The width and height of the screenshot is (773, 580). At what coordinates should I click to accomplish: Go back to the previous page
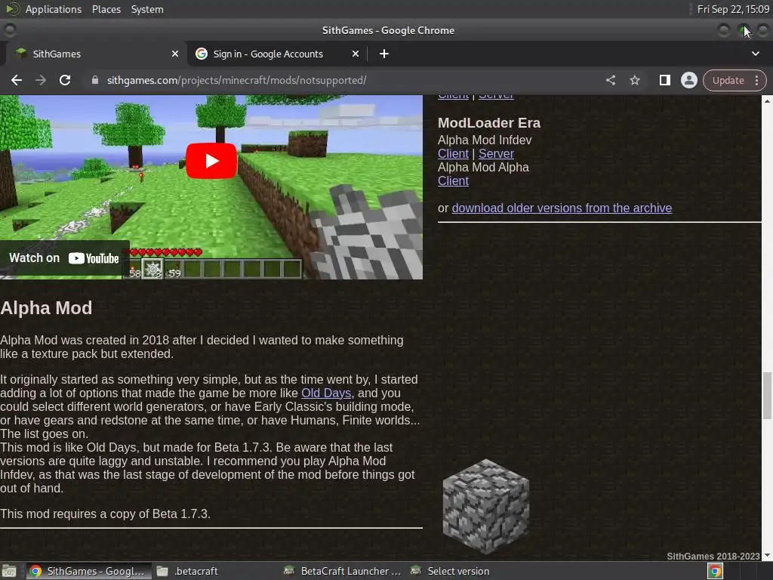point(17,80)
